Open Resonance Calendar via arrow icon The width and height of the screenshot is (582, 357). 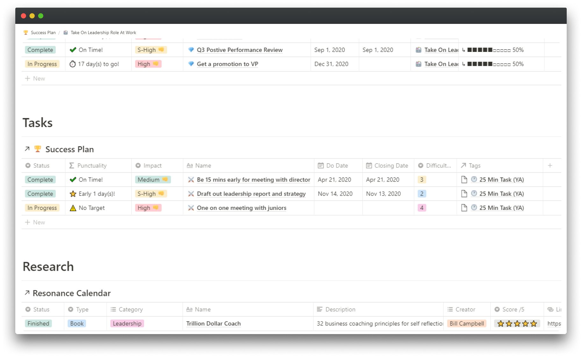click(x=27, y=292)
